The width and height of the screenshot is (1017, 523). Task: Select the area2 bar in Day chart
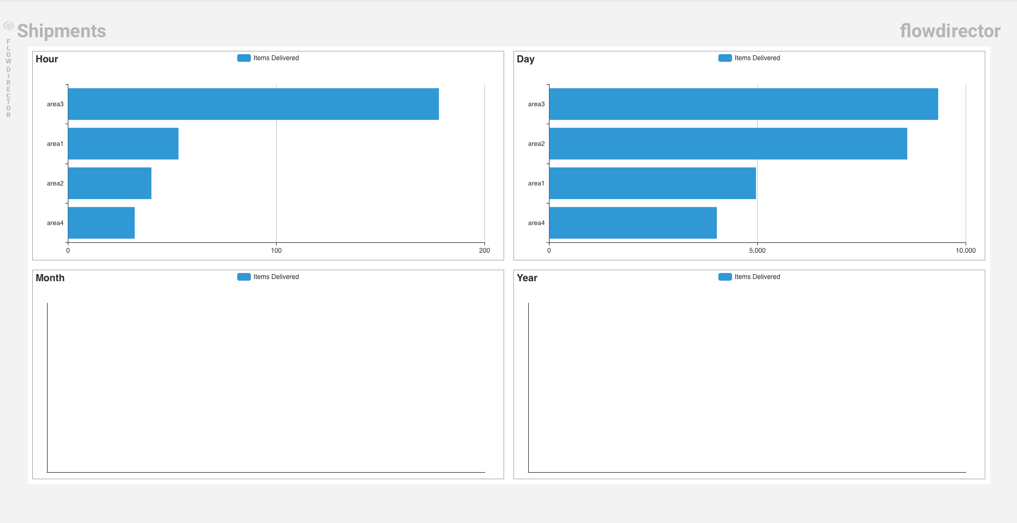click(x=728, y=144)
